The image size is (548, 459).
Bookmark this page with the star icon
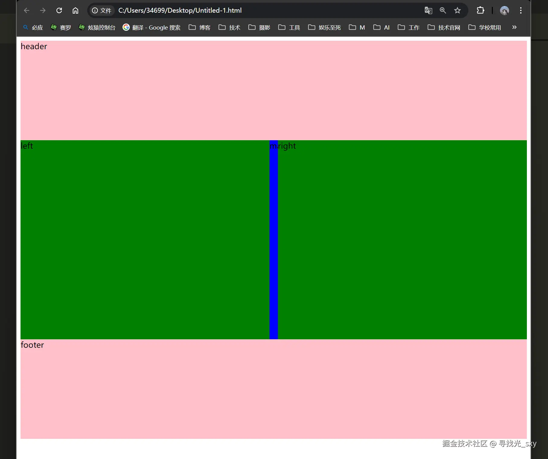[457, 10]
